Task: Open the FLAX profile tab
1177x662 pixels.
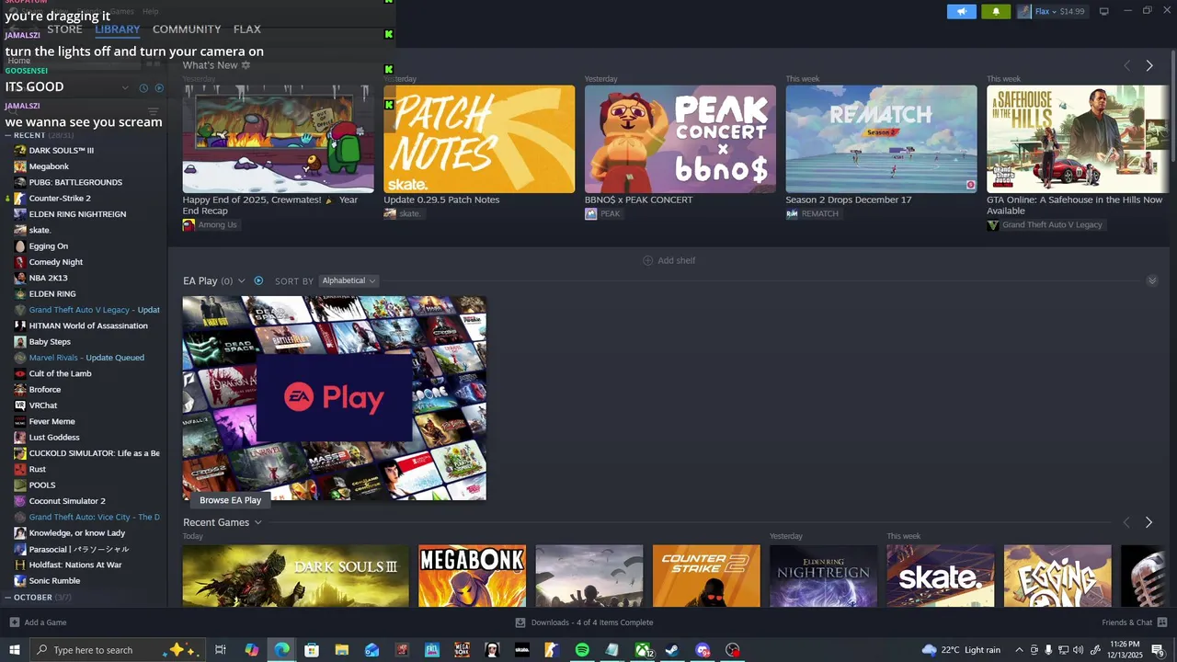Action: [x=246, y=29]
